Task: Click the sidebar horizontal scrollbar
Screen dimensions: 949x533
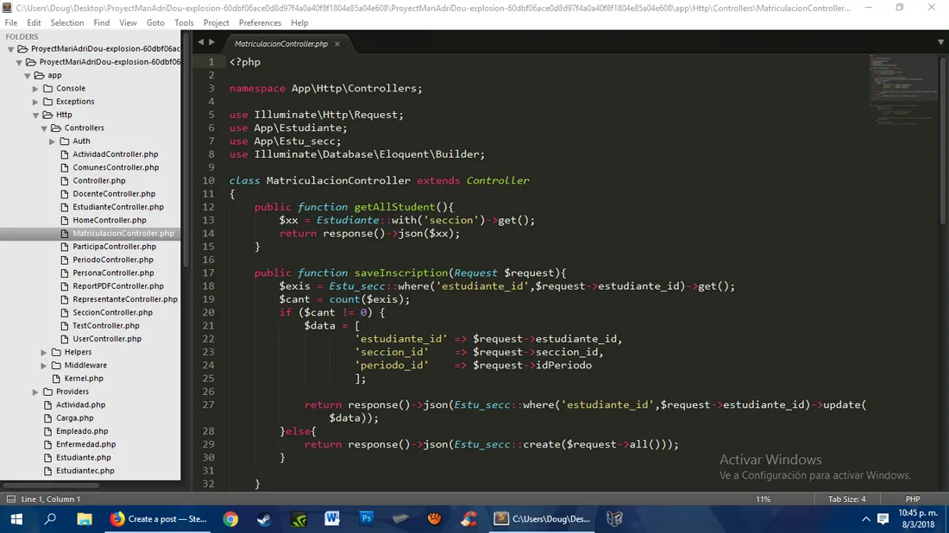Action: 50,486
